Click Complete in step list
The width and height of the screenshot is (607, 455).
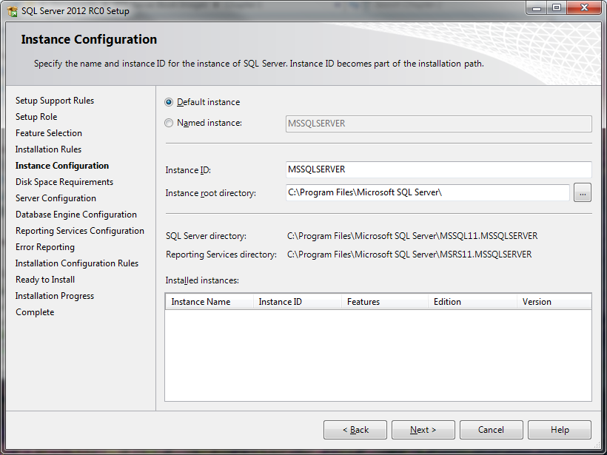tap(35, 312)
